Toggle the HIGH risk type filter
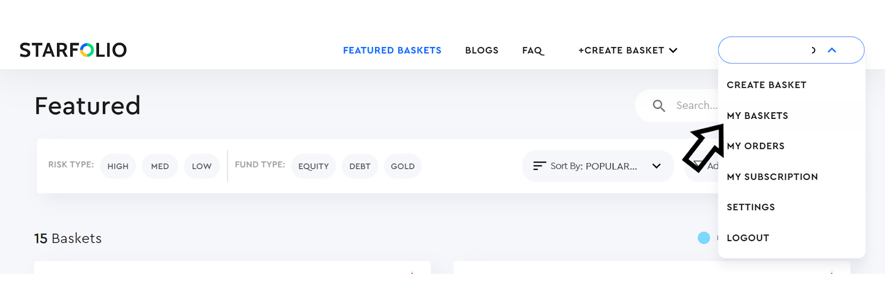885x307 pixels. (x=118, y=166)
